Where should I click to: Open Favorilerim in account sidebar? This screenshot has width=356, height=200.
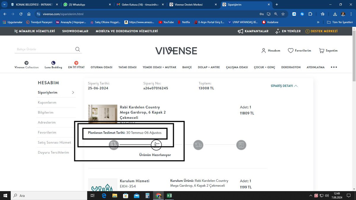(x=47, y=132)
